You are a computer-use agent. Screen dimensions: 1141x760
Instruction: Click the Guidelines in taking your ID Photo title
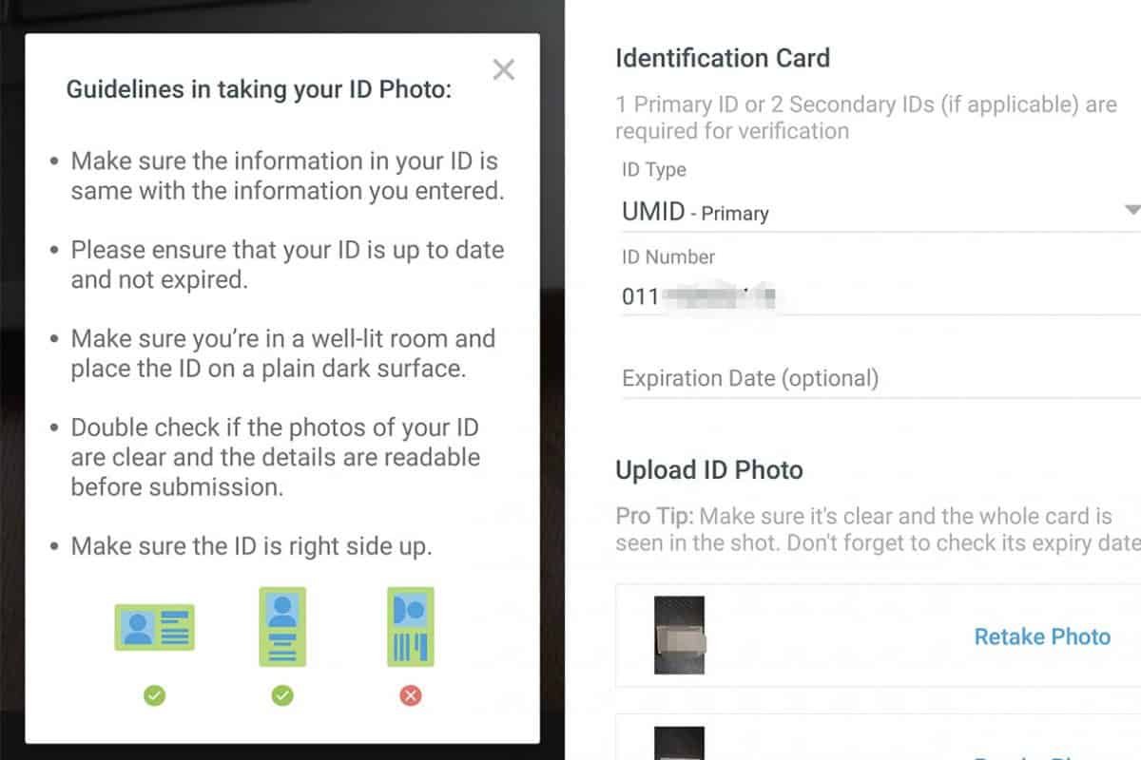259,90
